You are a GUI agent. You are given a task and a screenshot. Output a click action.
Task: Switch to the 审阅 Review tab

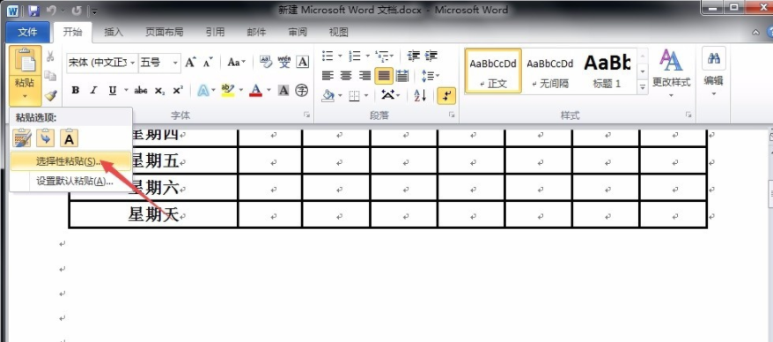(298, 32)
